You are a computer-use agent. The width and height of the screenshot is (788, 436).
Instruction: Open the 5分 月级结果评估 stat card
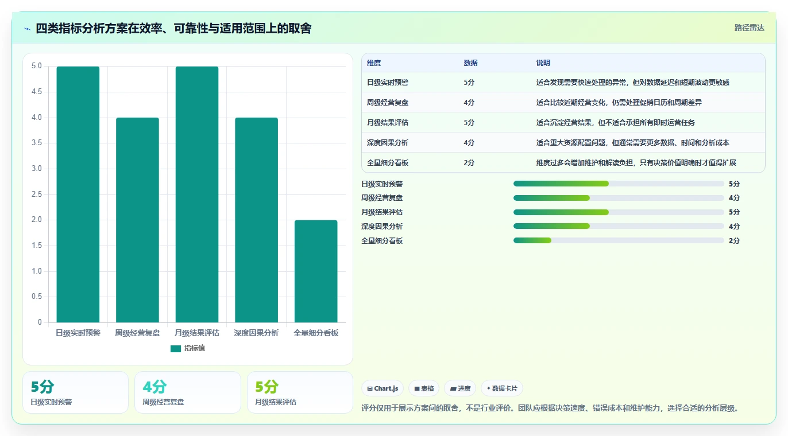tap(300, 392)
